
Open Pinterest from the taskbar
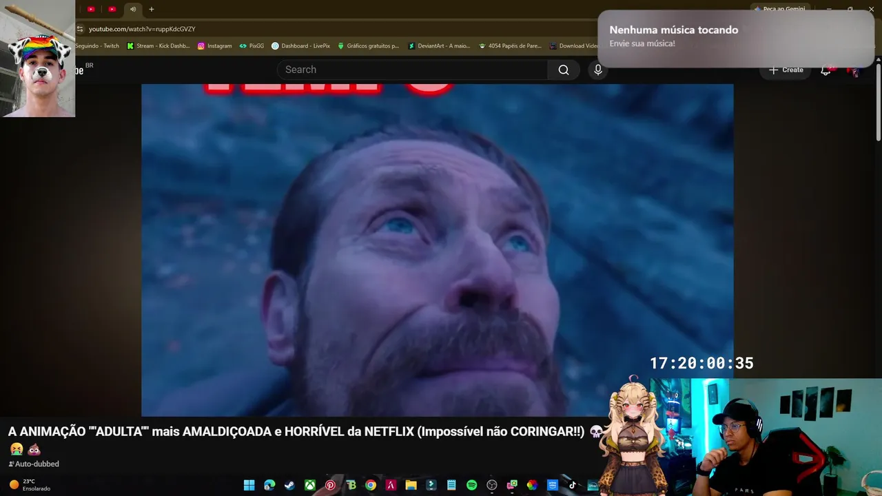330,485
